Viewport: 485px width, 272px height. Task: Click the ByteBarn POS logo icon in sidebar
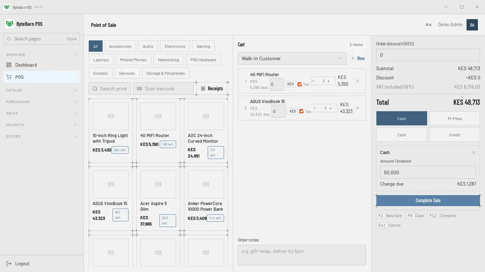click(x=10, y=24)
